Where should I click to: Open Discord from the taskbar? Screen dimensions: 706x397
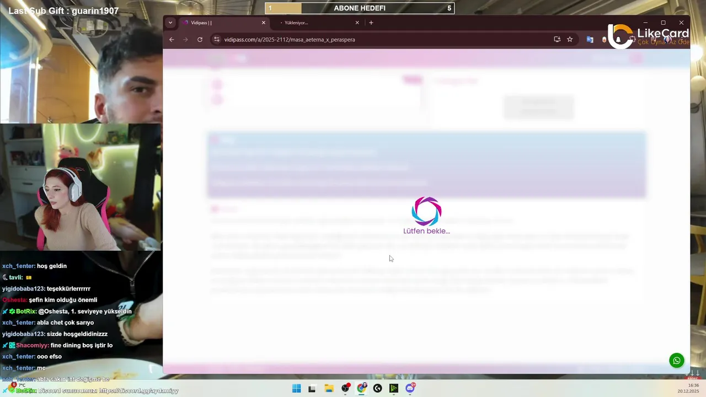[410, 388]
